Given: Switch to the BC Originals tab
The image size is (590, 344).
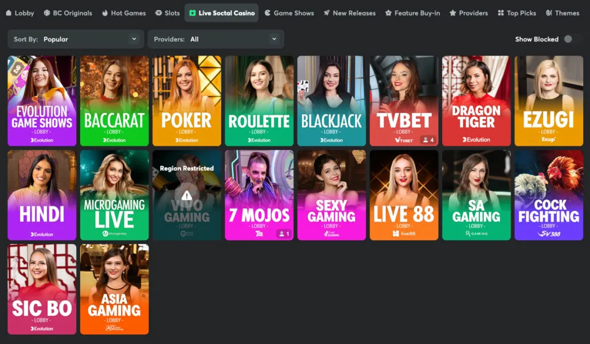Looking at the screenshot, I should tap(68, 13).
